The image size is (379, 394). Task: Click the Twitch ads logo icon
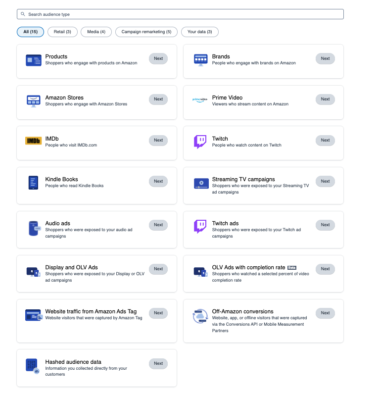[200, 226]
